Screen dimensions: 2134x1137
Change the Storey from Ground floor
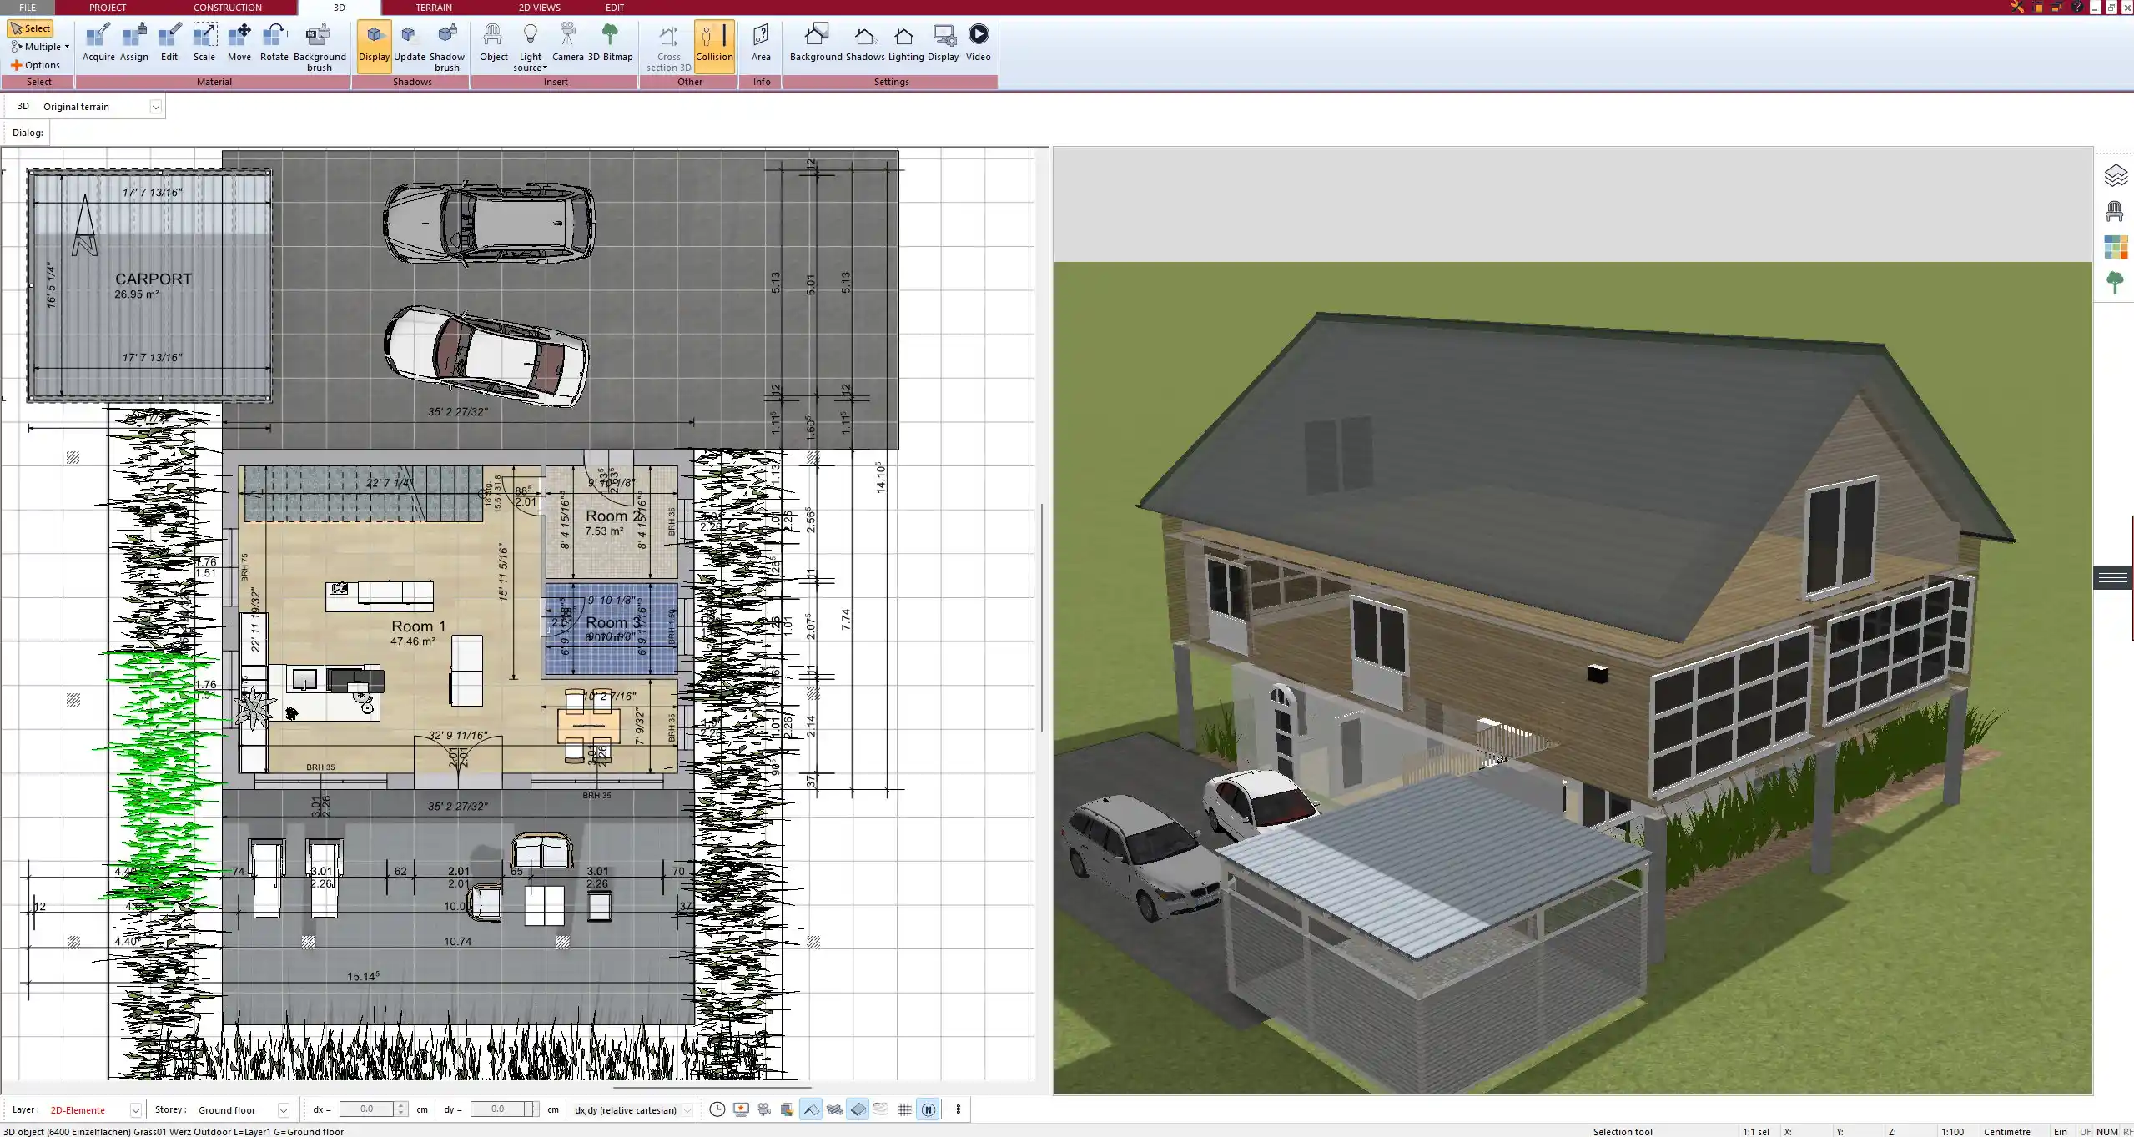[284, 1109]
